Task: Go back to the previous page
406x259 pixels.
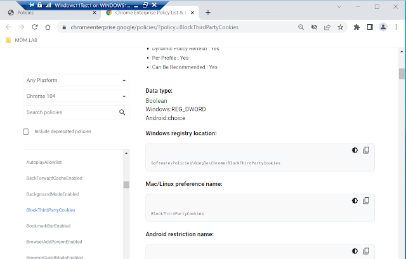Action: point(8,27)
